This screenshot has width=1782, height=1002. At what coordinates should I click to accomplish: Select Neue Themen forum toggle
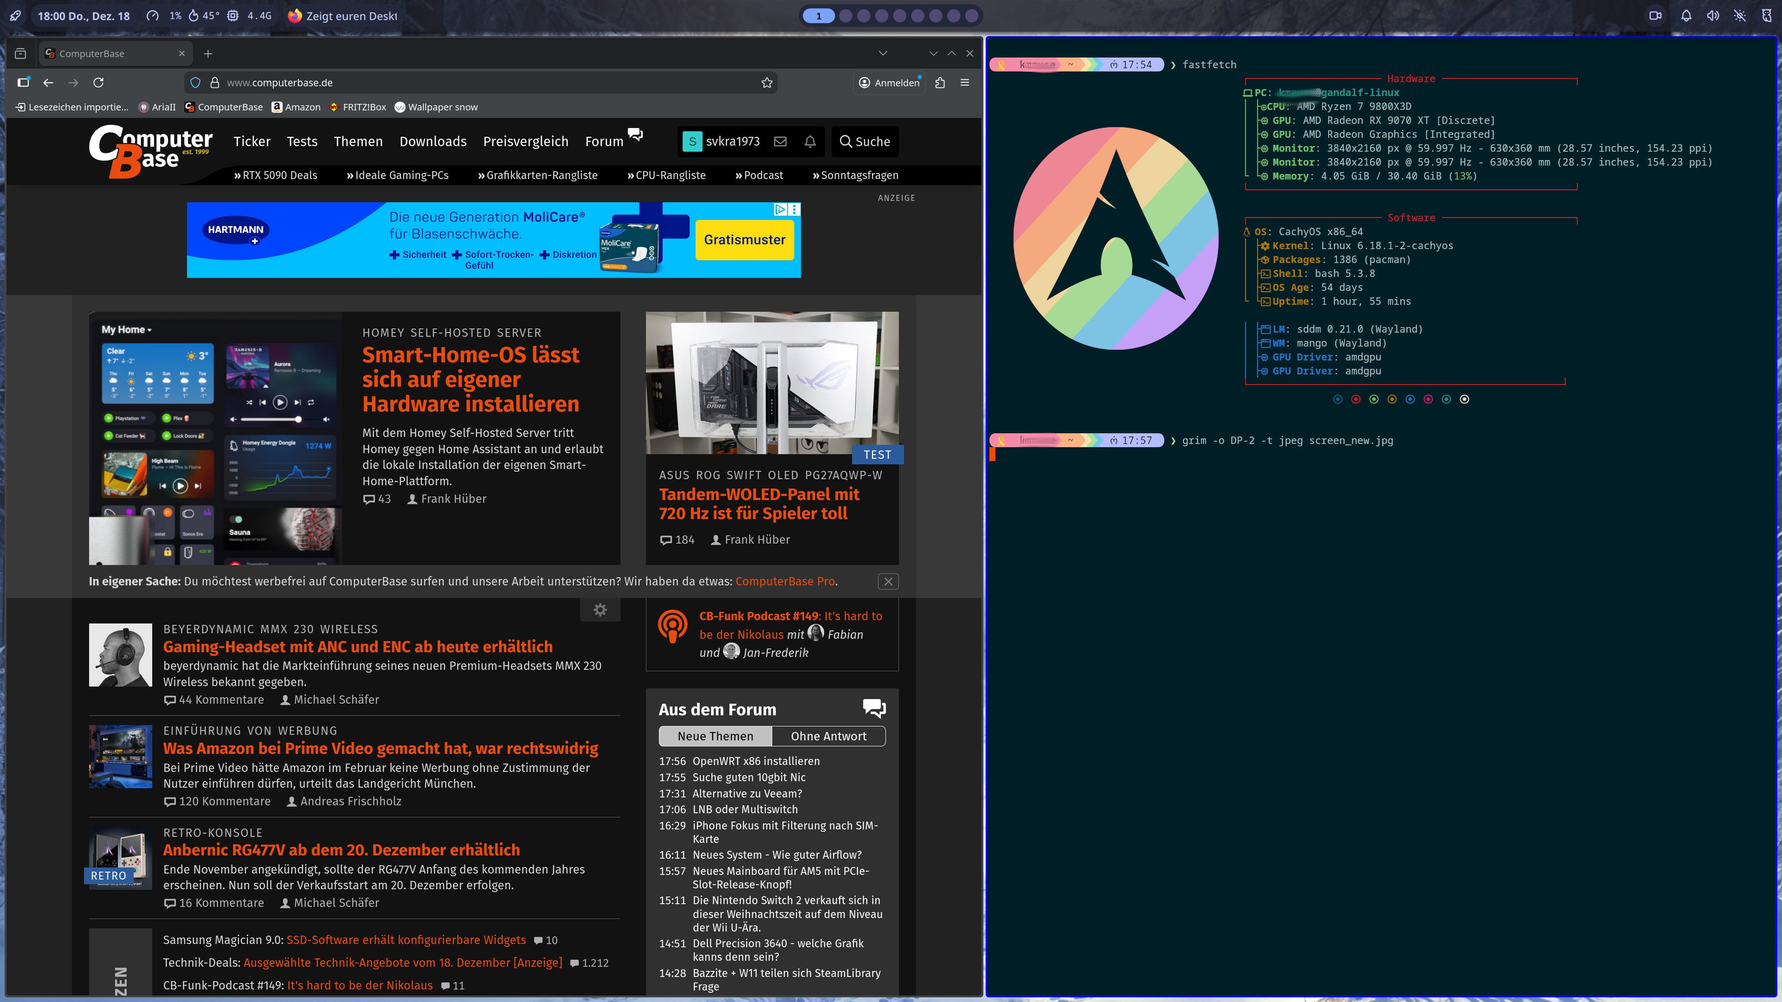pyautogui.click(x=715, y=737)
